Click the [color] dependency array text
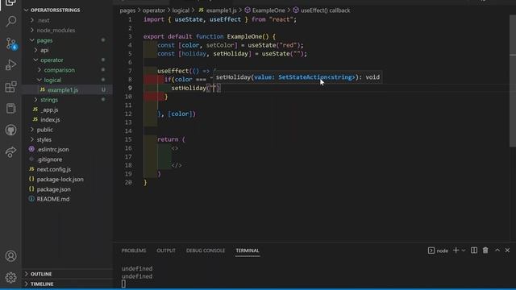 tap(181, 114)
